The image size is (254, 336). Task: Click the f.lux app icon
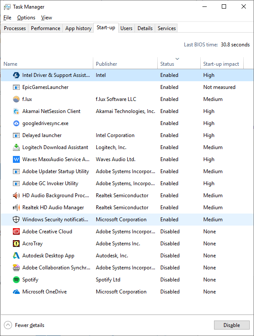16,99
